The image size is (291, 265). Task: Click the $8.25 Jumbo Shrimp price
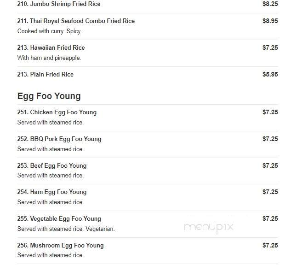point(270,4)
